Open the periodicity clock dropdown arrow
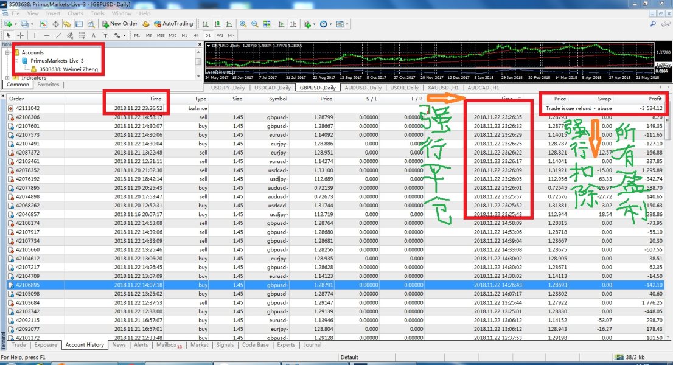This screenshot has width=673, height=365. point(330,24)
